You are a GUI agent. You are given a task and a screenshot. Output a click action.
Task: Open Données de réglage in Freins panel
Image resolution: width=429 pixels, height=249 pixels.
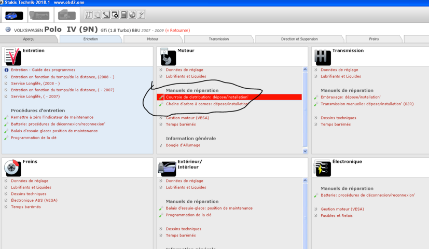pyautogui.click(x=30, y=181)
